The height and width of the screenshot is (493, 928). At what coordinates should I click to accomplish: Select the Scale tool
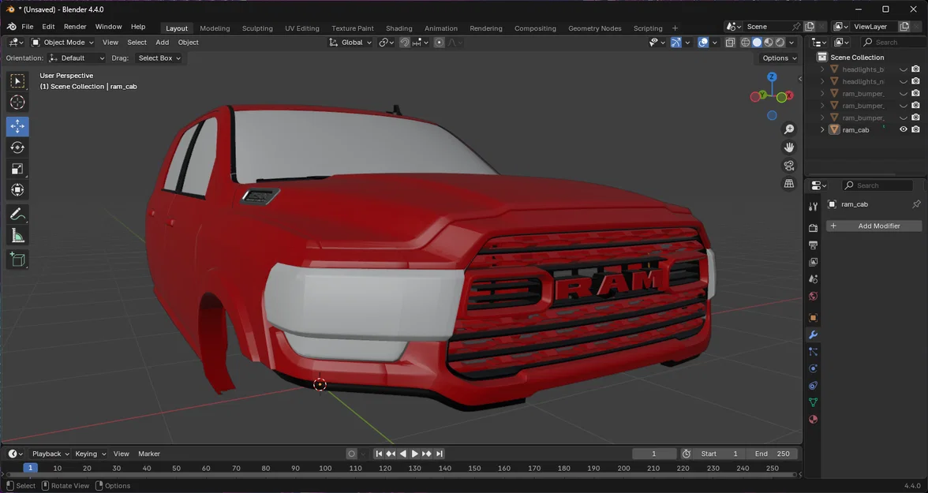pos(17,169)
